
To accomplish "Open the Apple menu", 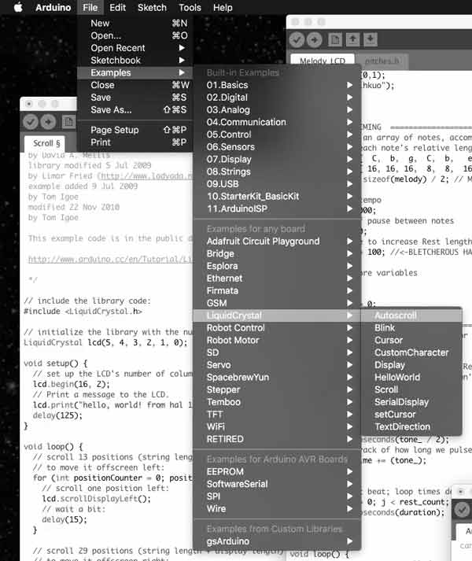I will [18, 7].
